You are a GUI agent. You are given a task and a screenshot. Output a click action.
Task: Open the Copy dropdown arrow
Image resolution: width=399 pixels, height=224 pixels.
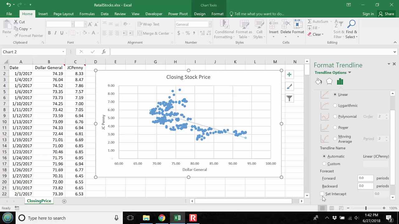coord(30,29)
